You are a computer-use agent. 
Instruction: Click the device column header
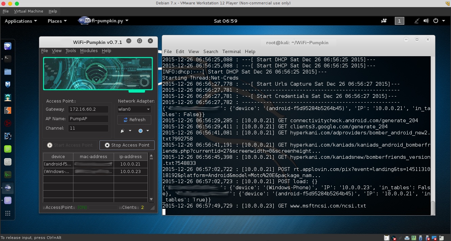(58, 157)
